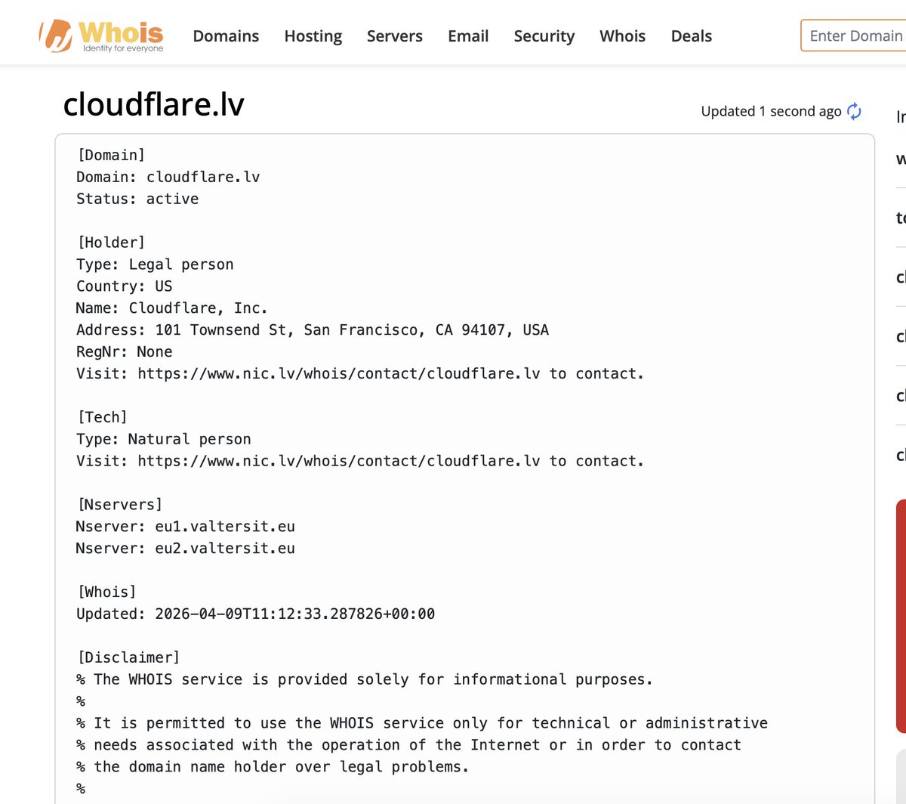Click the '[Domain]' section header

(x=111, y=155)
